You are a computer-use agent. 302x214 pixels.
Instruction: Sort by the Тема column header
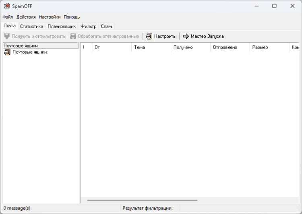151,47
